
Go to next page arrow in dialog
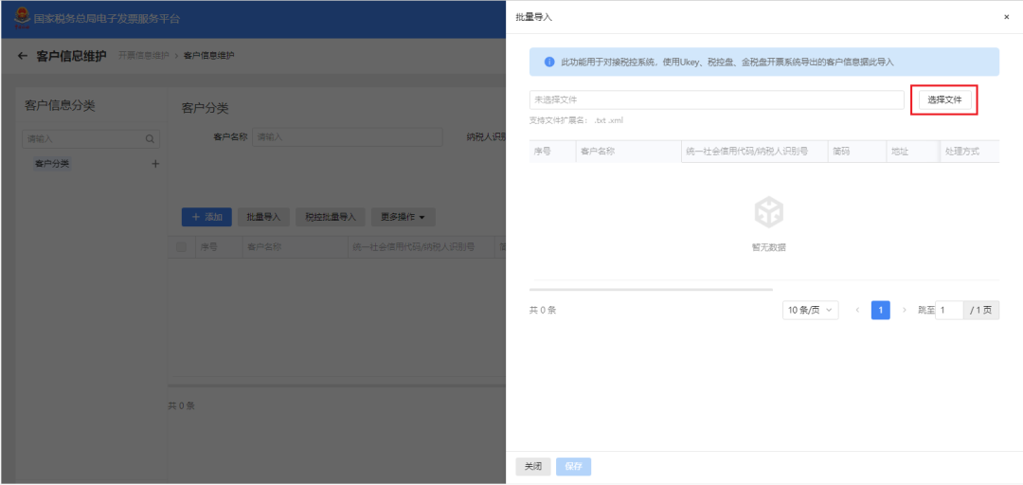[x=905, y=310]
